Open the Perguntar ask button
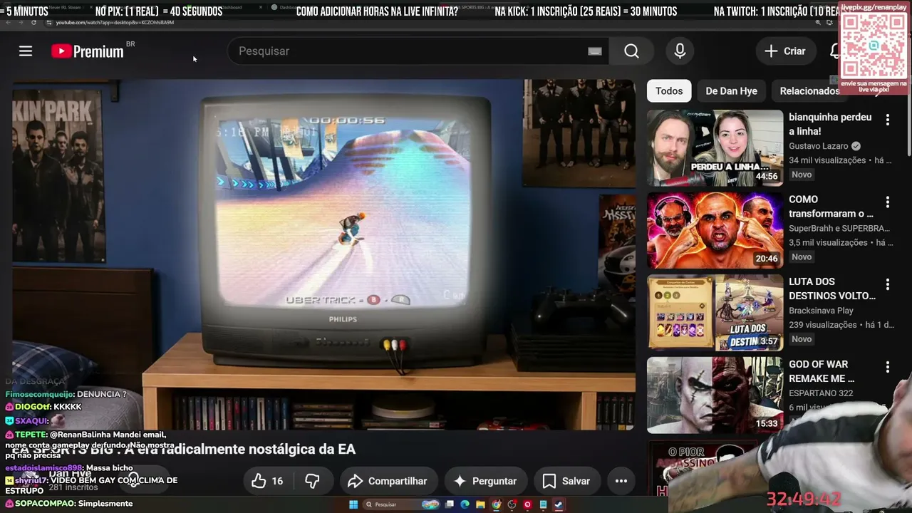 tap(485, 481)
